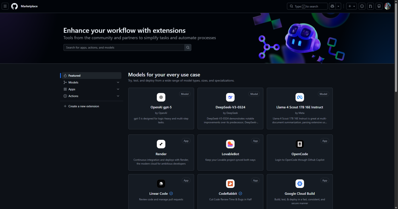Open the pull requests icon in header
Viewport: 398px width, 209px height.
(371, 6)
